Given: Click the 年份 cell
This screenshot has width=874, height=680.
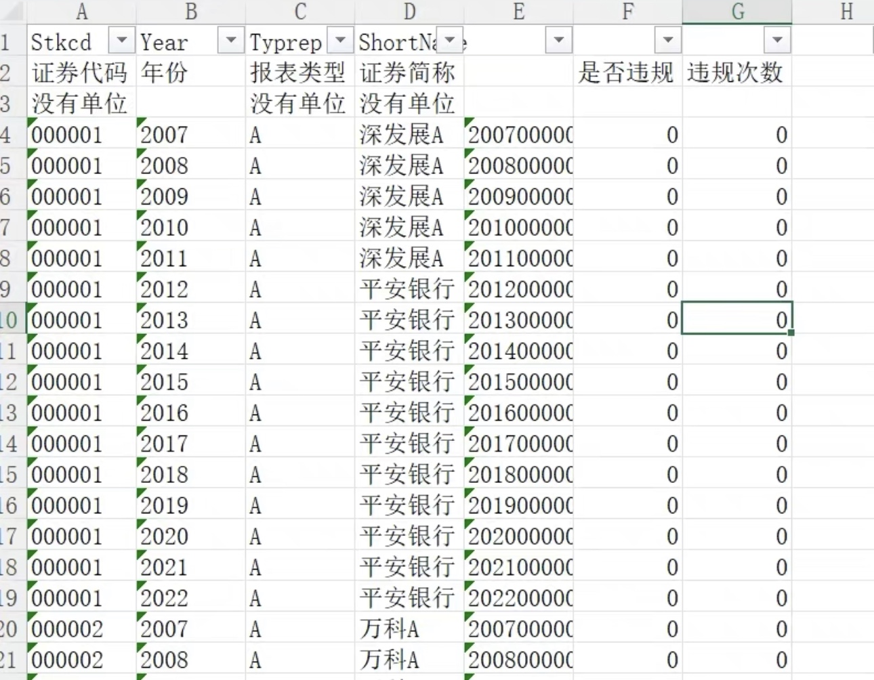Looking at the screenshot, I should (191, 72).
